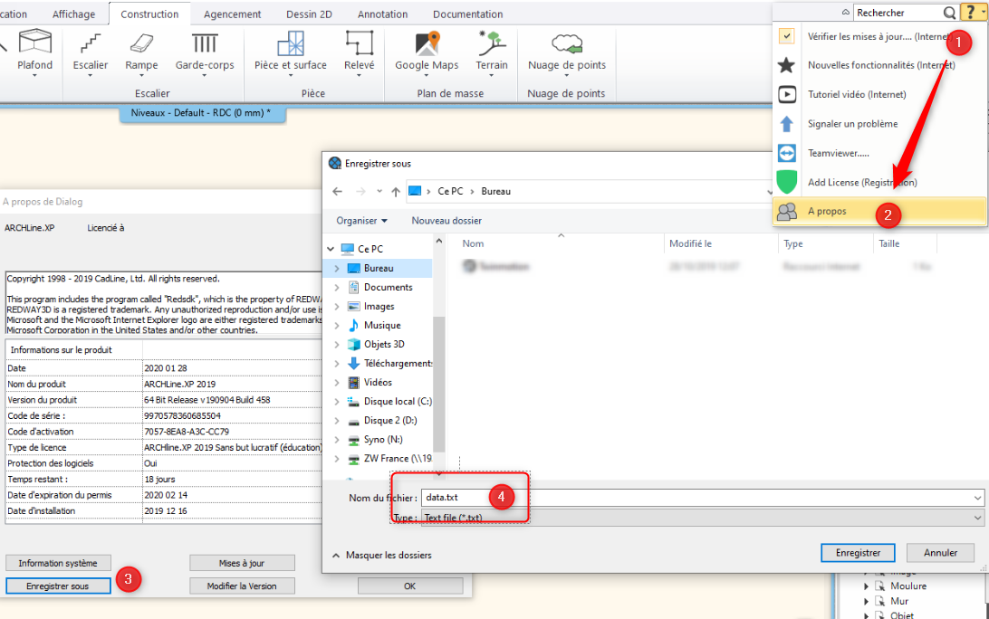Select the Escalier stair tool icon
This screenshot has width=989, height=619.
(x=91, y=43)
